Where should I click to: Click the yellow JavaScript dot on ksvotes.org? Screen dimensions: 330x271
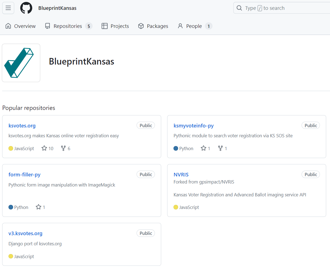click(x=11, y=148)
